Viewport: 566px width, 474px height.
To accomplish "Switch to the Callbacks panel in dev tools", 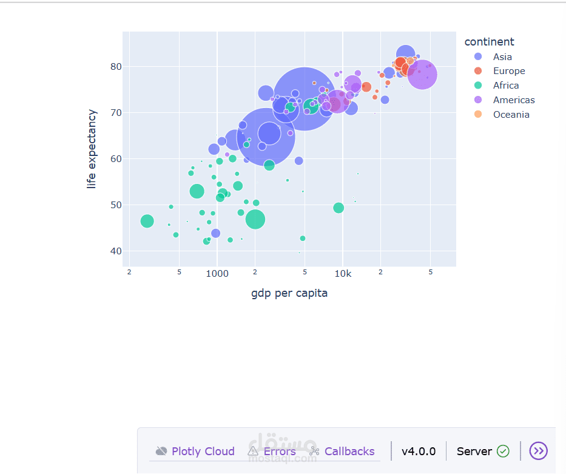I will [x=349, y=452].
